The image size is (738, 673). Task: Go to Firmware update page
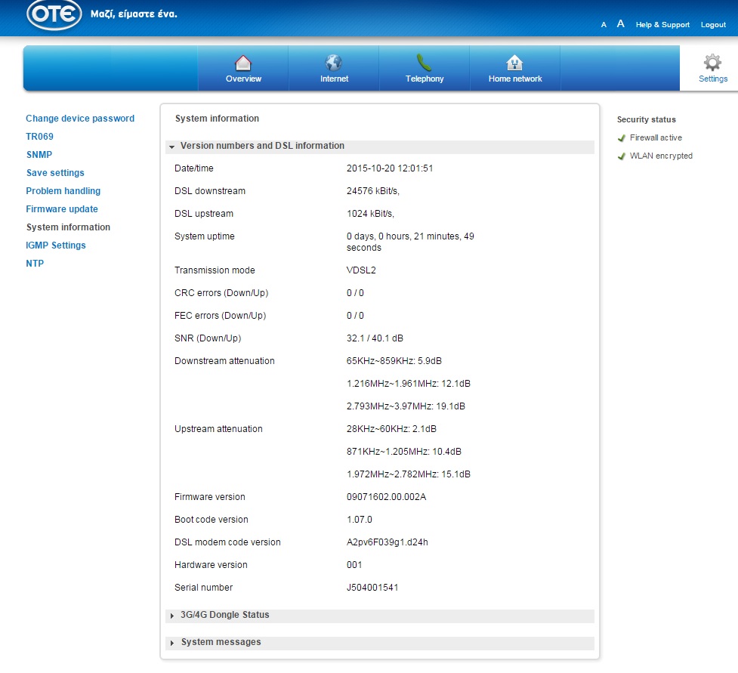[62, 209]
